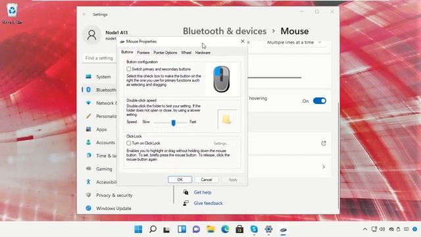The image size is (421, 237).
Task: Click the Settings back arrow
Action: click(x=85, y=14)
